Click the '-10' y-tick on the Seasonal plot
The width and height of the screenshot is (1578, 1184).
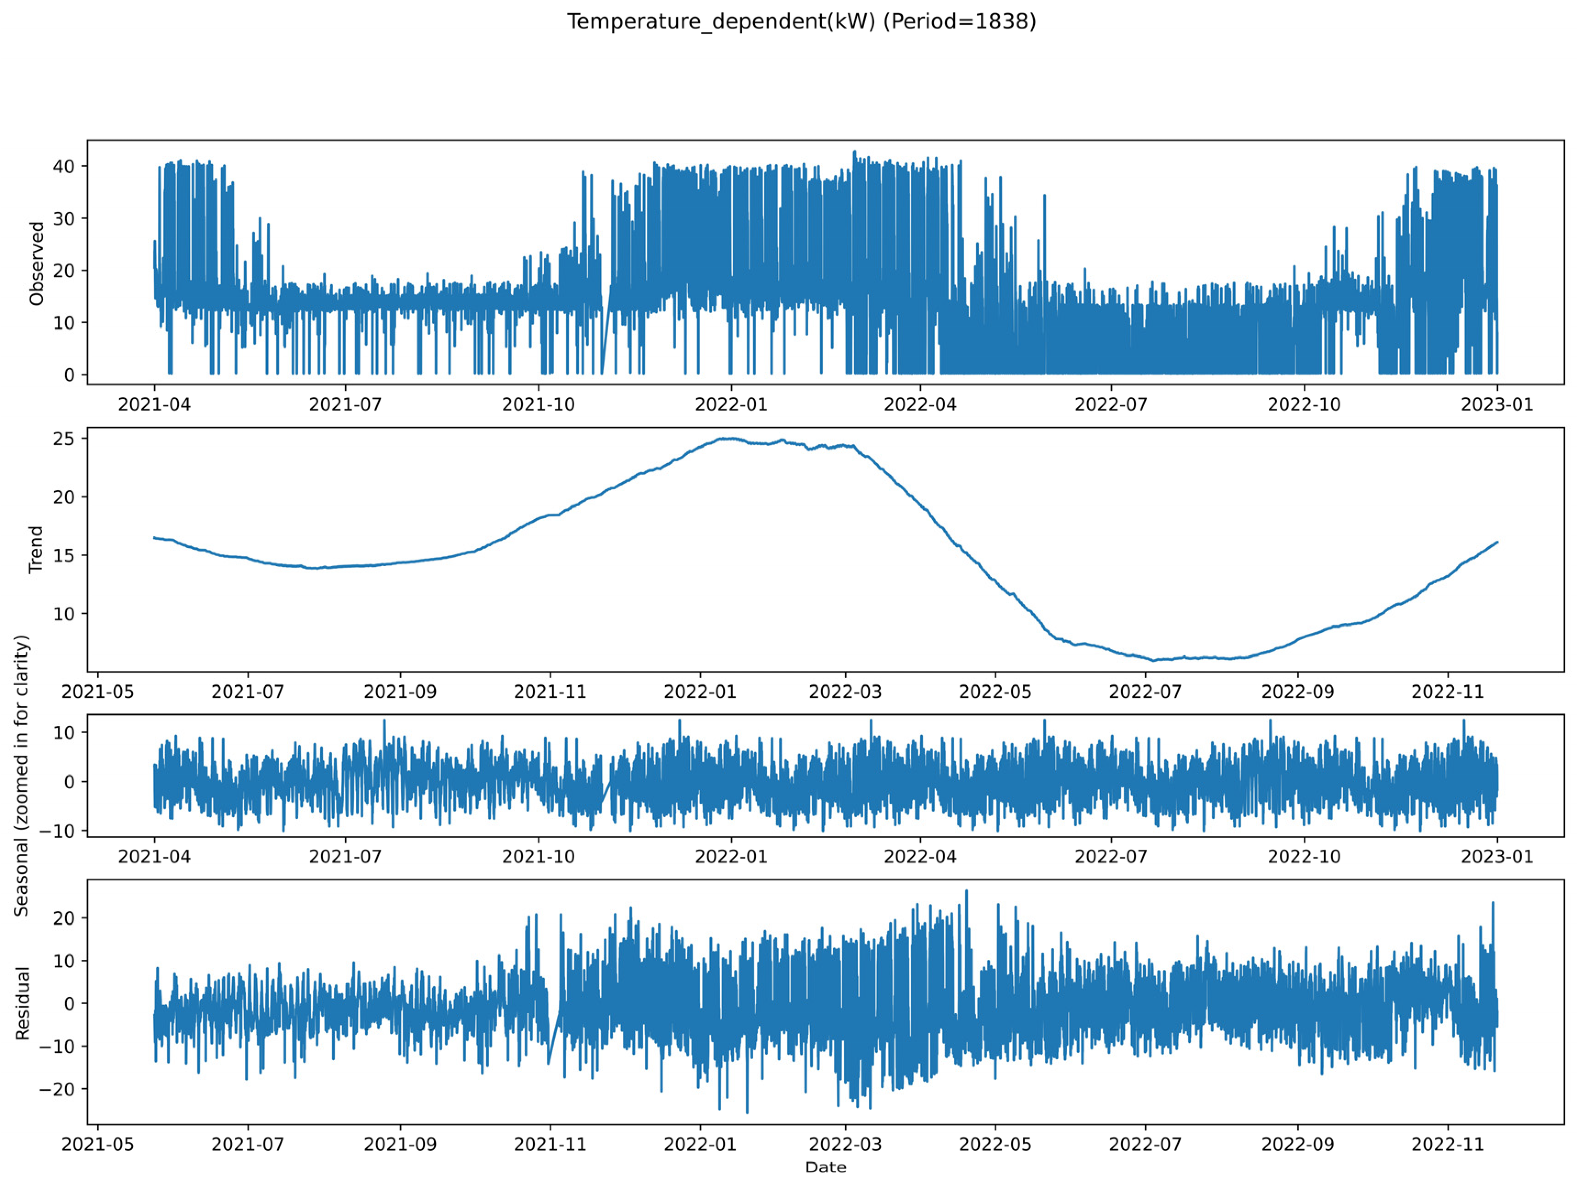pyautogui.click(x=57, y=831)
